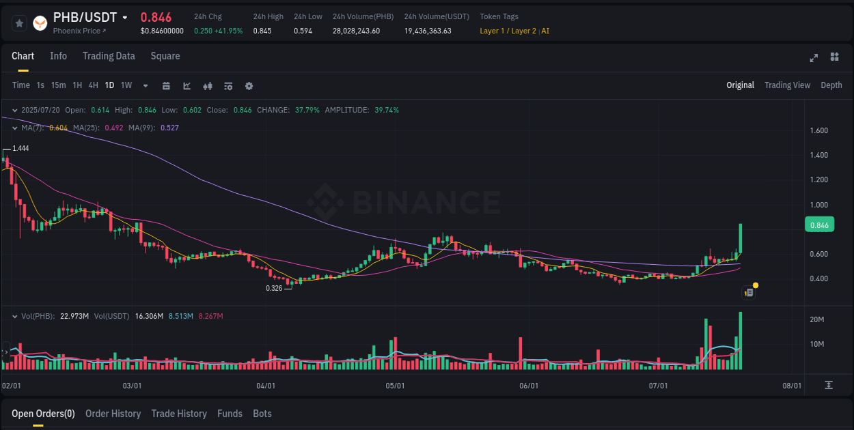Collapse the Vol indicator panel chevron
Screen dimensions: 854x430
(15, 316)
